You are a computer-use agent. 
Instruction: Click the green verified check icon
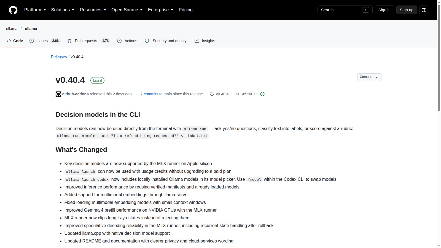262,94
